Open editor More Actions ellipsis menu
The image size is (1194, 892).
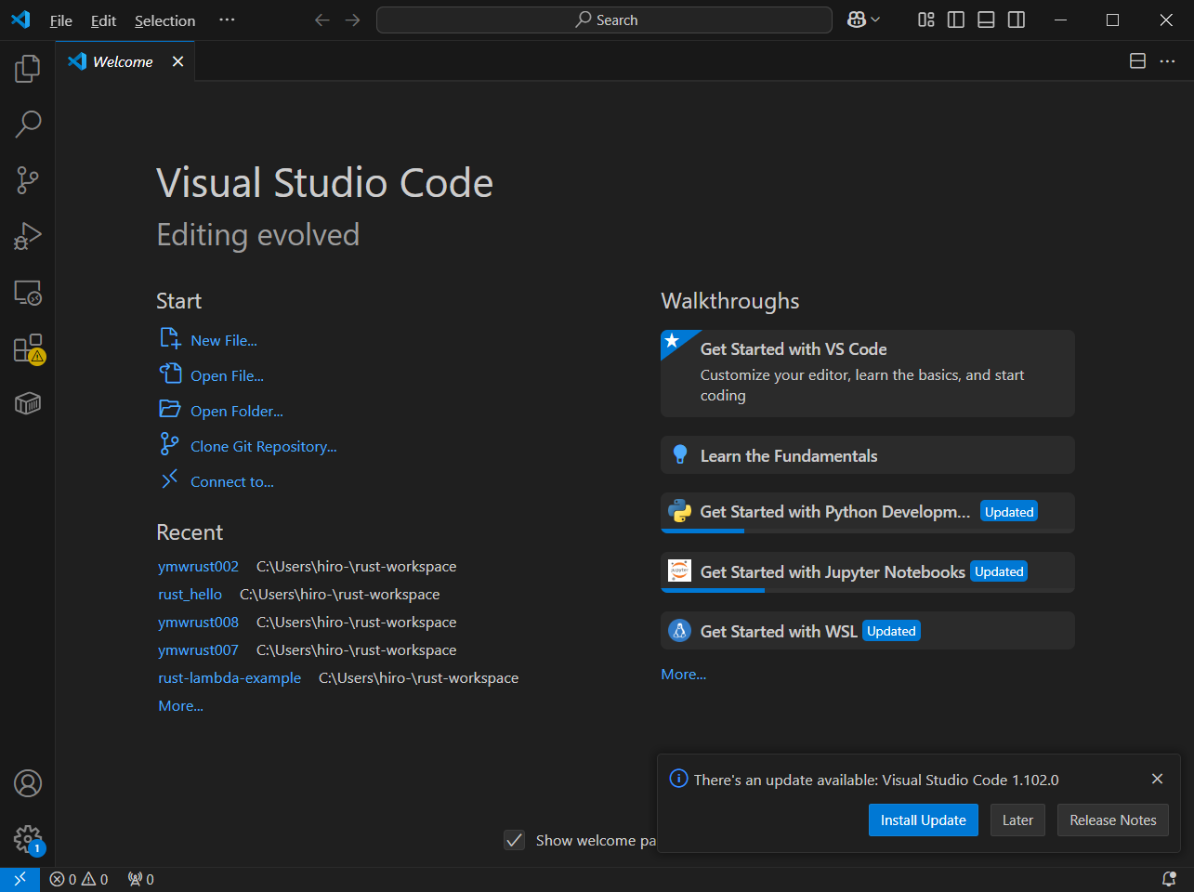[1167, 61]
